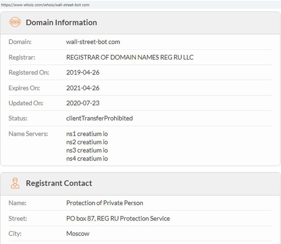The width and height of the screenshot is (281, 244).
Task: Select the Domain Information heading
Action: coord(61,22)
